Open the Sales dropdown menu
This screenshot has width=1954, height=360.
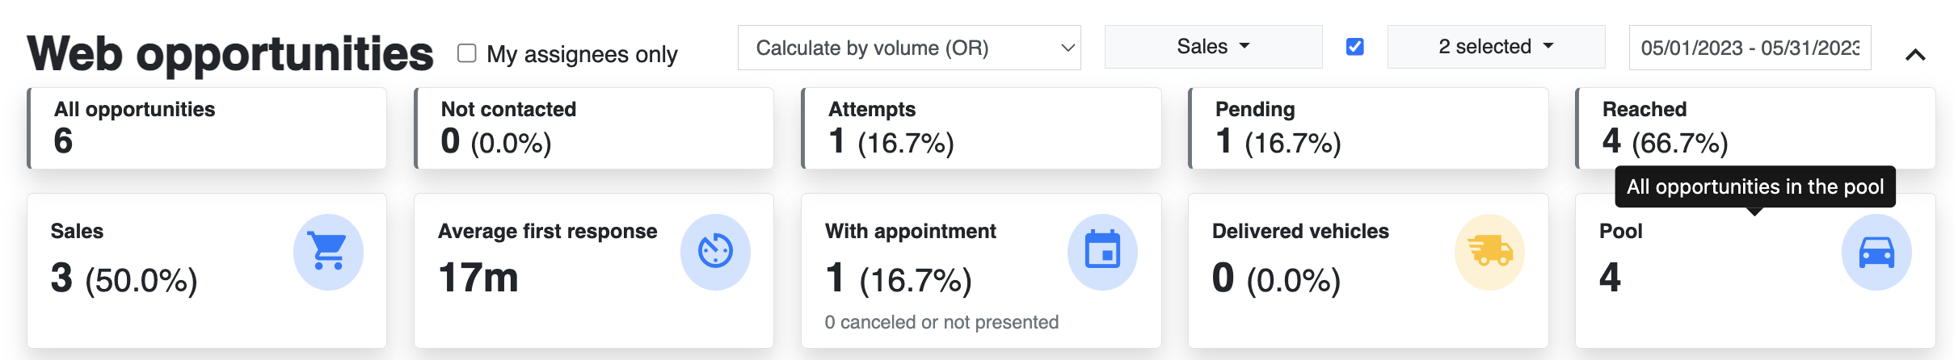pyautogui.click(x=1213, y=47)
